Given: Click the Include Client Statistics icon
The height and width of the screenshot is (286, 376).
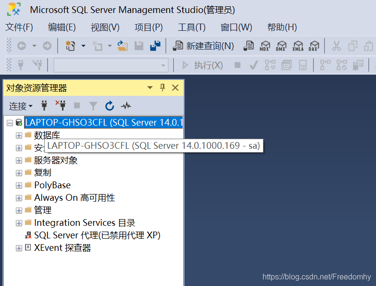Looking at the screenshot, I should click(358, 65).
